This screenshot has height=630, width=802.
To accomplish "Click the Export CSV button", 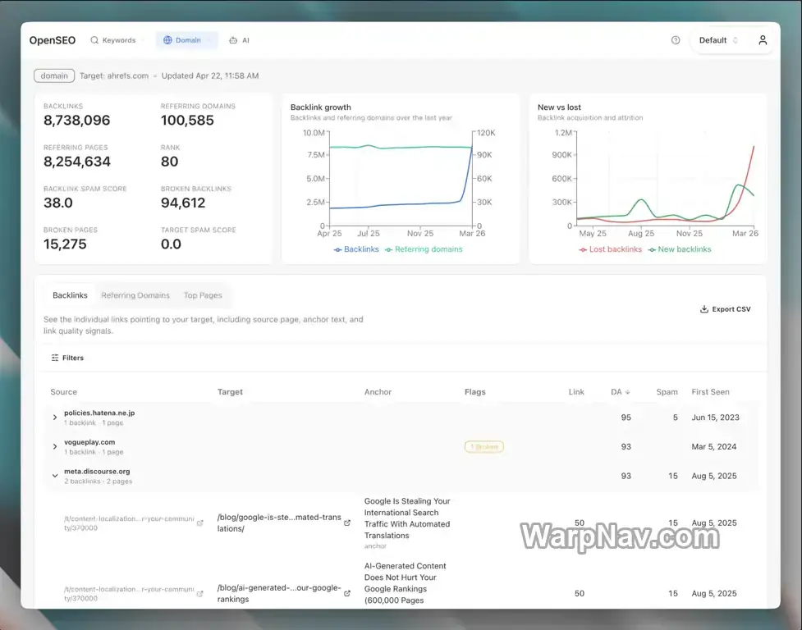I will (726, 309).
